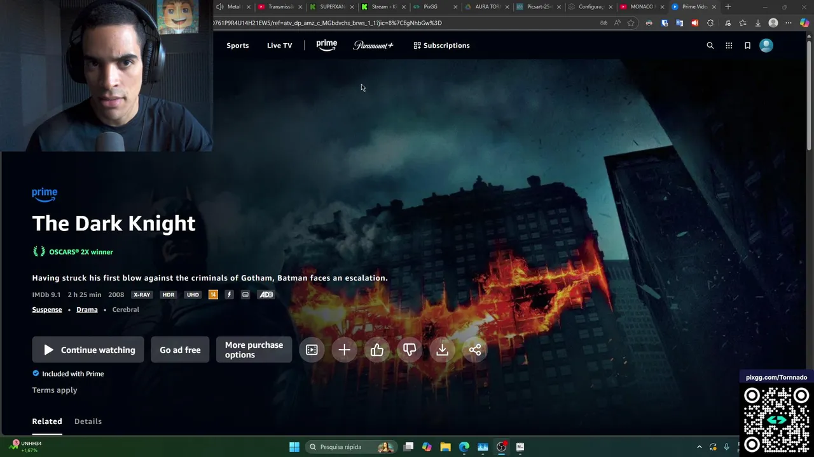Share the movie via share icon
This screenshot has height=457, width=814.
(x=475, y=350)
